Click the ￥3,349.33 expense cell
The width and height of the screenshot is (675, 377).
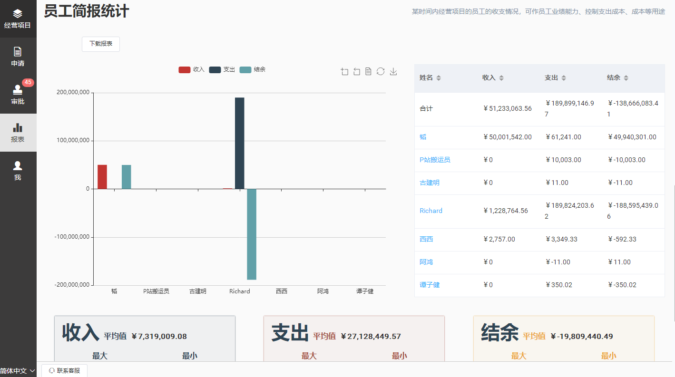561,239
